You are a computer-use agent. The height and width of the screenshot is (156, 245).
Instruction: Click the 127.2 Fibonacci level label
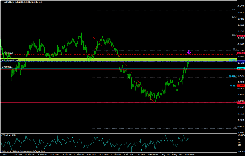pos(234,17)
